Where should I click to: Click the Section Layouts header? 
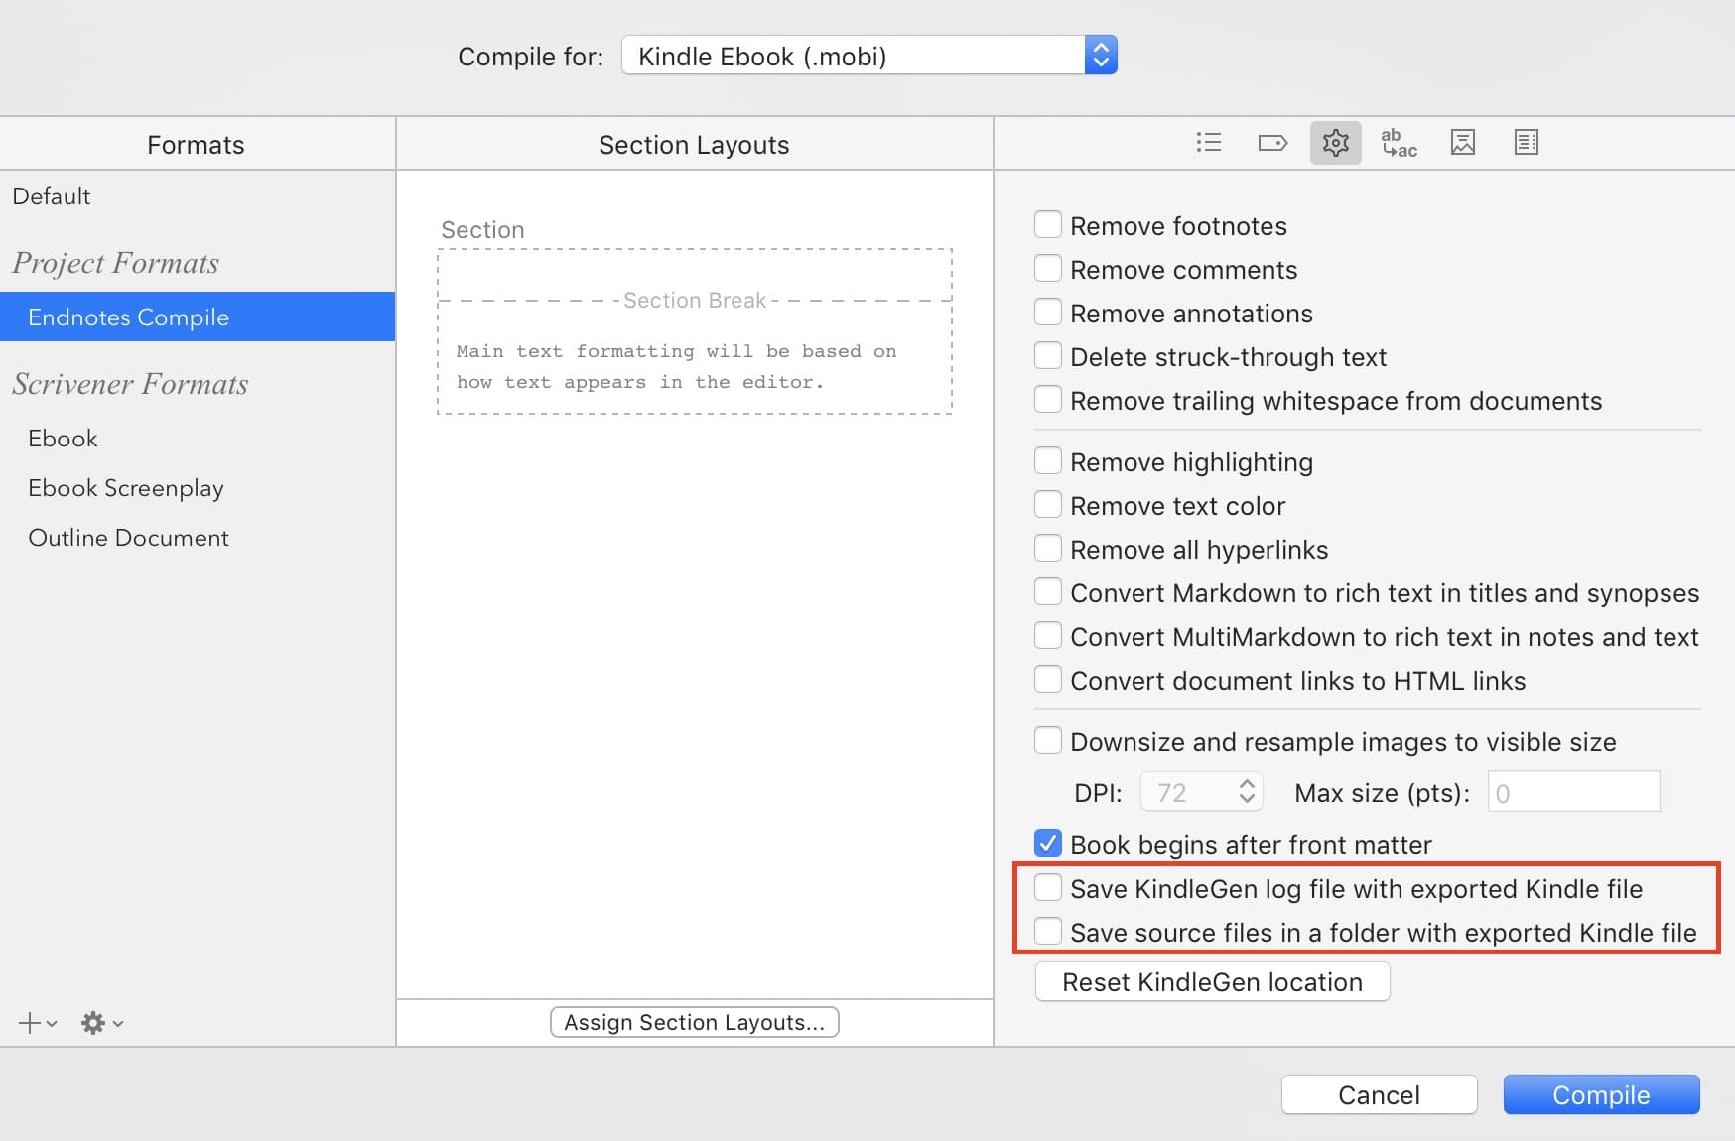(x=694, y=145)
